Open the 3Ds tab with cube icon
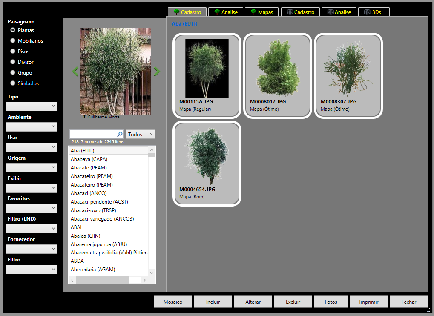The width and height of the screenshot is (434, 316). [x=374, y=12]
